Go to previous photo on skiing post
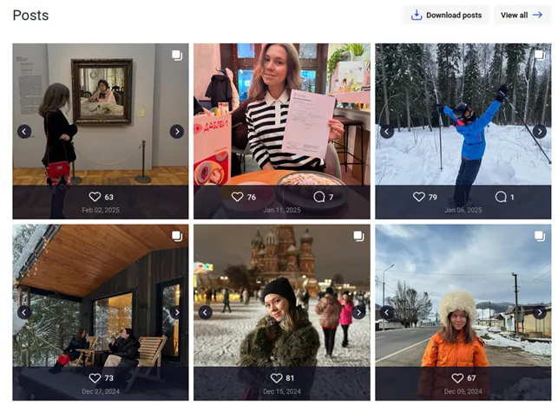 (x=387, y=132)
